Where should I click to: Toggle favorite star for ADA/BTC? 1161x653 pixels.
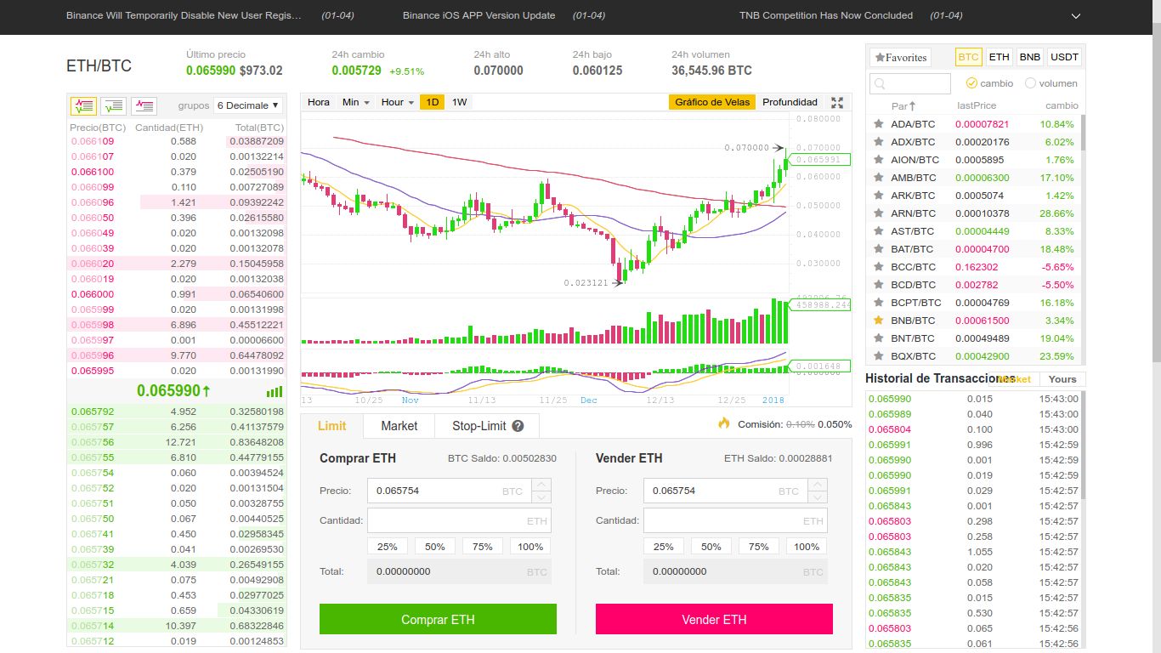pos(879,124)
